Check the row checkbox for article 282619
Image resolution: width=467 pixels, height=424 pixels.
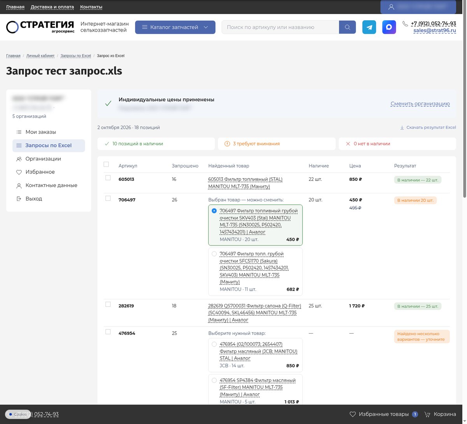(108, 304)
